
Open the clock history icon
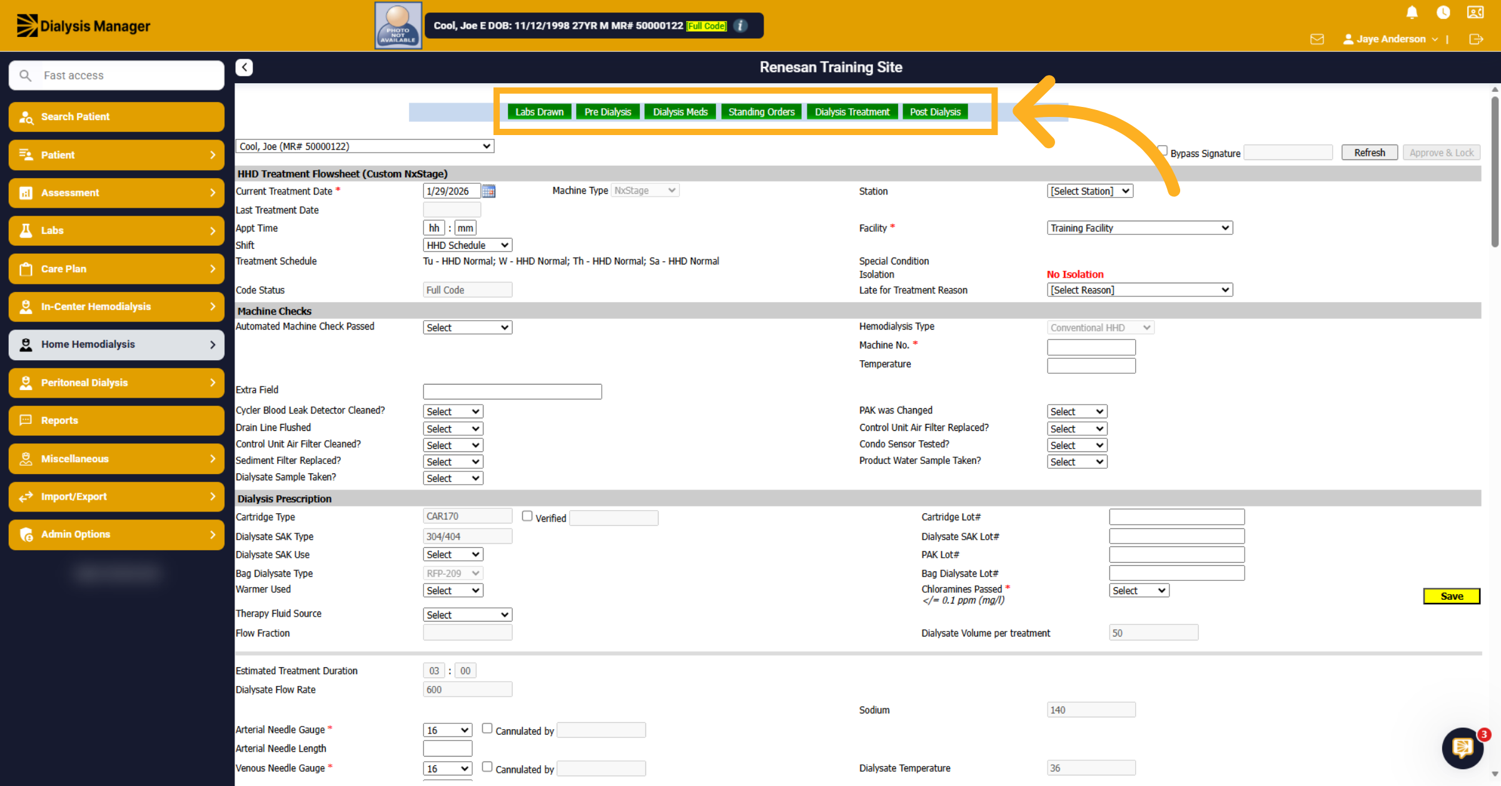point(1443,13)
